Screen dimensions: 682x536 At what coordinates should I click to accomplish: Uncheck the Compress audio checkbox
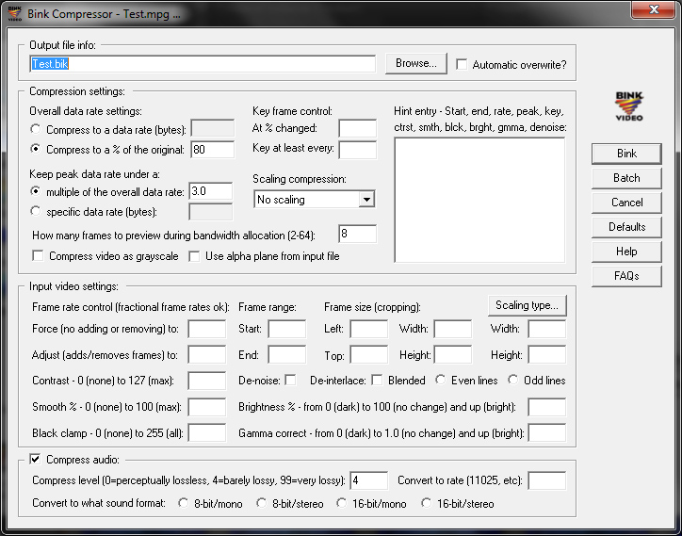(36, 459)
